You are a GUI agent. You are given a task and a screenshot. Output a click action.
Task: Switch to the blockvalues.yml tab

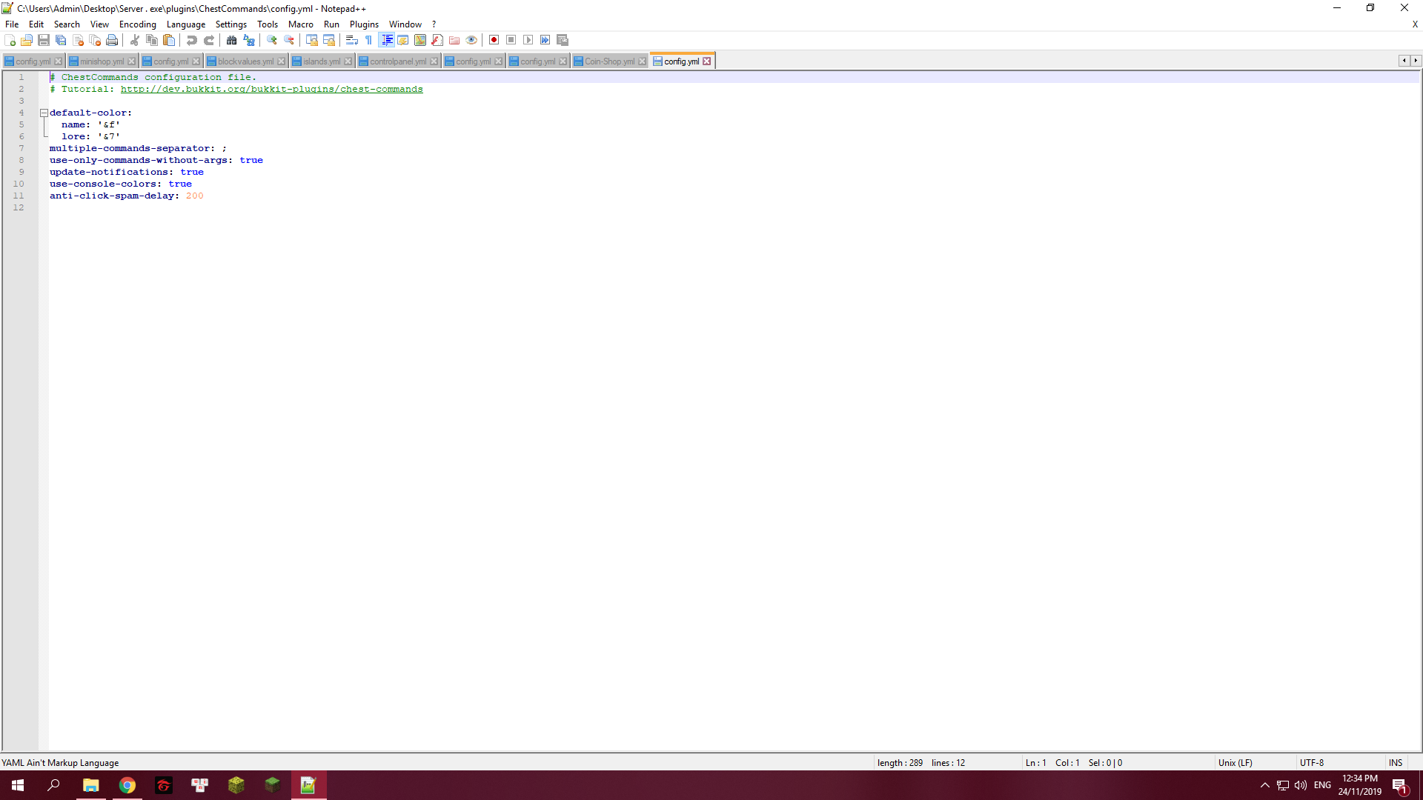click(x=245, y=61)
